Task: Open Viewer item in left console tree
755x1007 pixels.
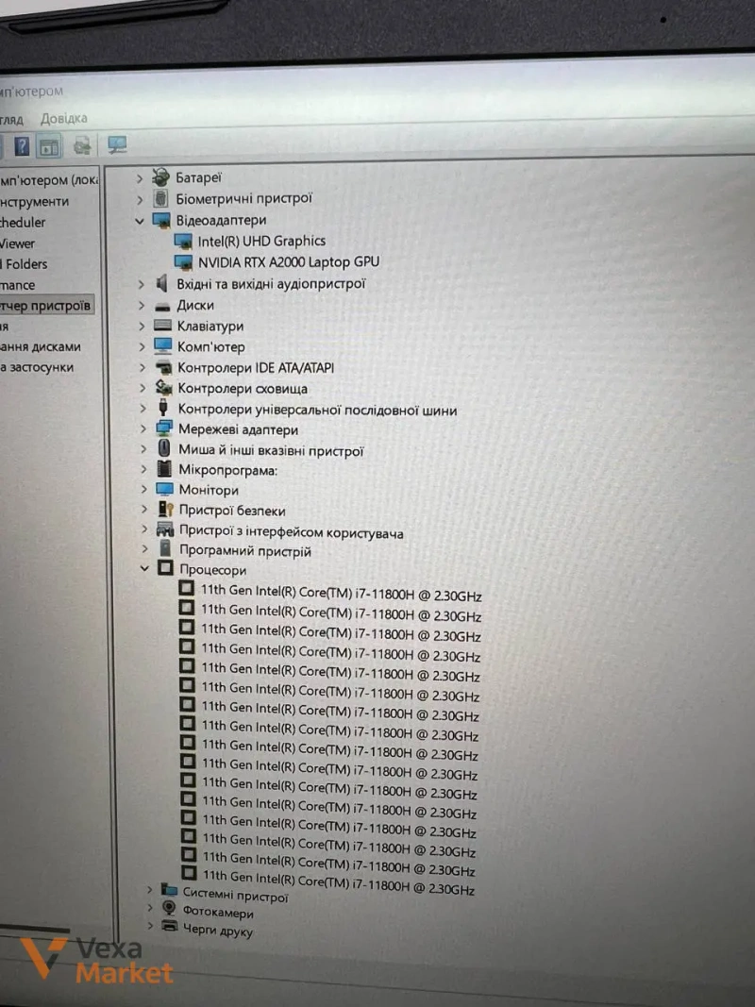Action: tap(18, 243)
